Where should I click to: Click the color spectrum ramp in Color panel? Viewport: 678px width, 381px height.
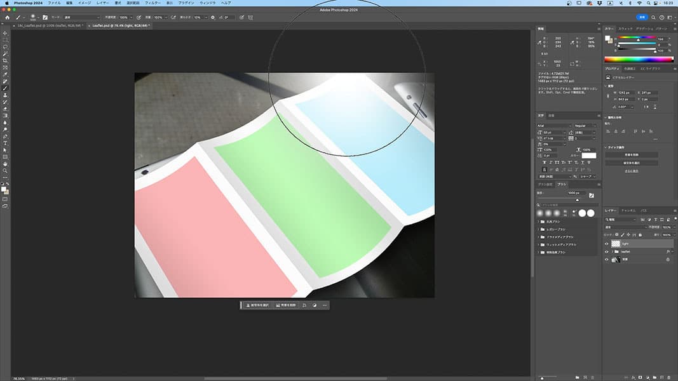pyautogui.click(x=638, y=59)
